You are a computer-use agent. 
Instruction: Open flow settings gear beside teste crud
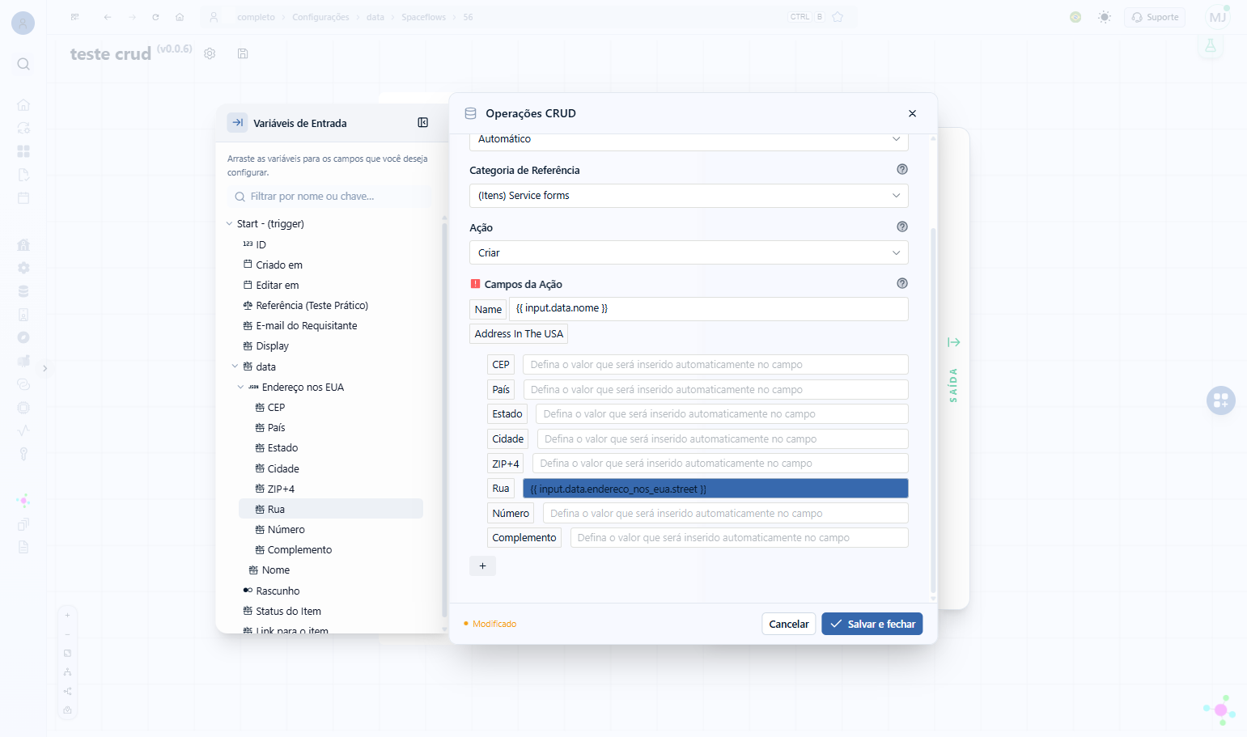click(210, 53)
